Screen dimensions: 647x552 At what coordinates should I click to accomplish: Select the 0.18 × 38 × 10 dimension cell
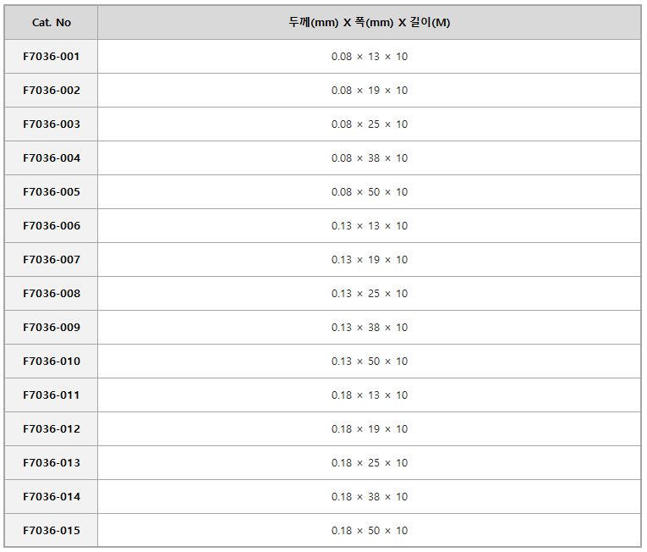pyautogui.click(x=370, y=497)
